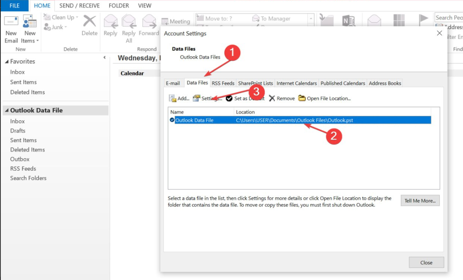
Task: Click the Outlook.pst location path
Action: click(x=295, y=120)
